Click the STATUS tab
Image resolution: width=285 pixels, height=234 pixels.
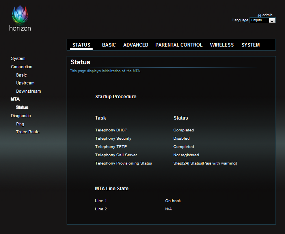pyautogui.click(x=81, y=45)
